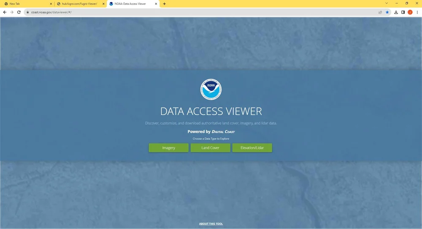
Task: Click the NOAA logo emblem
Action: coord(211,90)
